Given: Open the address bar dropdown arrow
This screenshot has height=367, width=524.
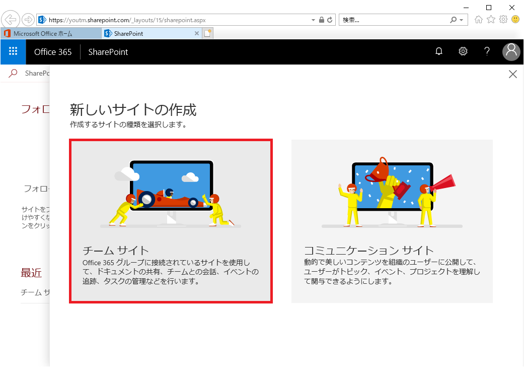Looking at the screenshot, I should coord(313,20).
